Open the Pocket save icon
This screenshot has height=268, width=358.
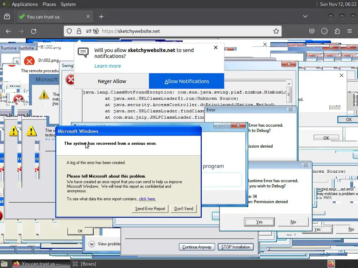click(x=312, y=31)
